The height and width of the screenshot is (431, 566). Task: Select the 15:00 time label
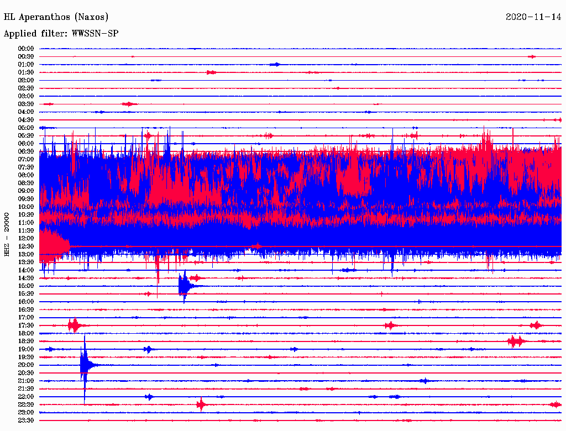click(x=26, y=286)
